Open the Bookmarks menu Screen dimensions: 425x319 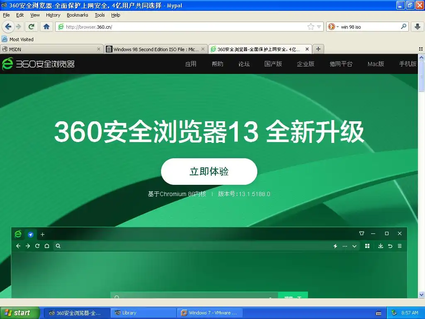click(78, 15)
